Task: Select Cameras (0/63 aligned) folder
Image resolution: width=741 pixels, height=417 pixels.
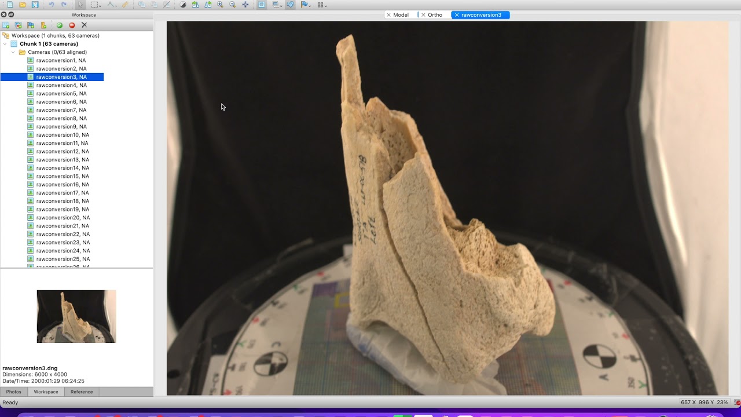Action: [57, 52]
